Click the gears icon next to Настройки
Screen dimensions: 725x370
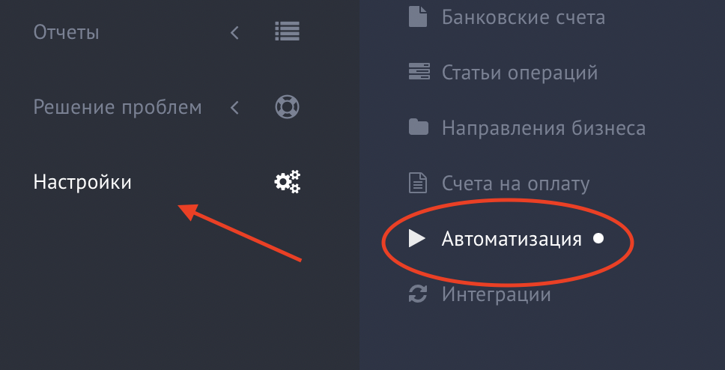287,181
